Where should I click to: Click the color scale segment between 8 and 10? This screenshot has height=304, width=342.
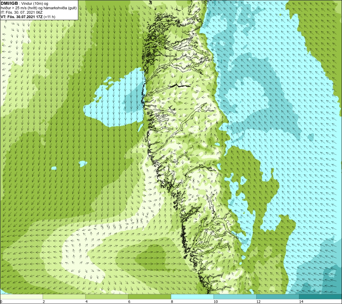point(192,296)
